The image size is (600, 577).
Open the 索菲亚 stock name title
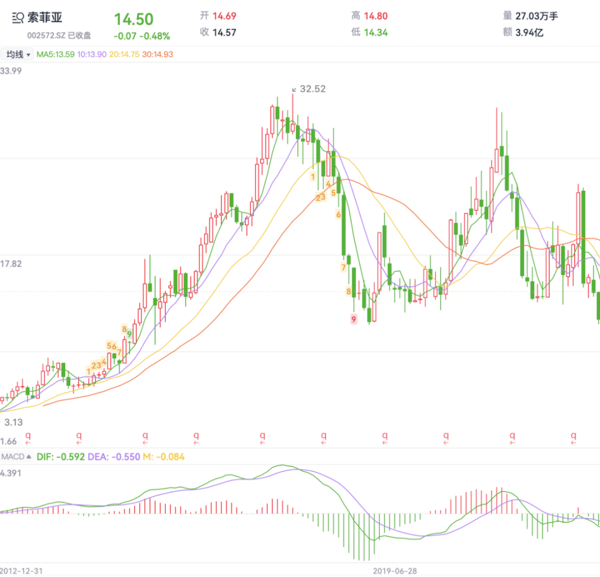[45, 18]
